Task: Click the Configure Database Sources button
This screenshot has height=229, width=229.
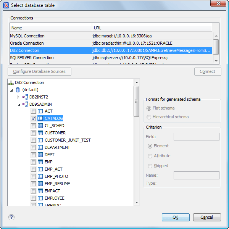Action: coord(39,72)
